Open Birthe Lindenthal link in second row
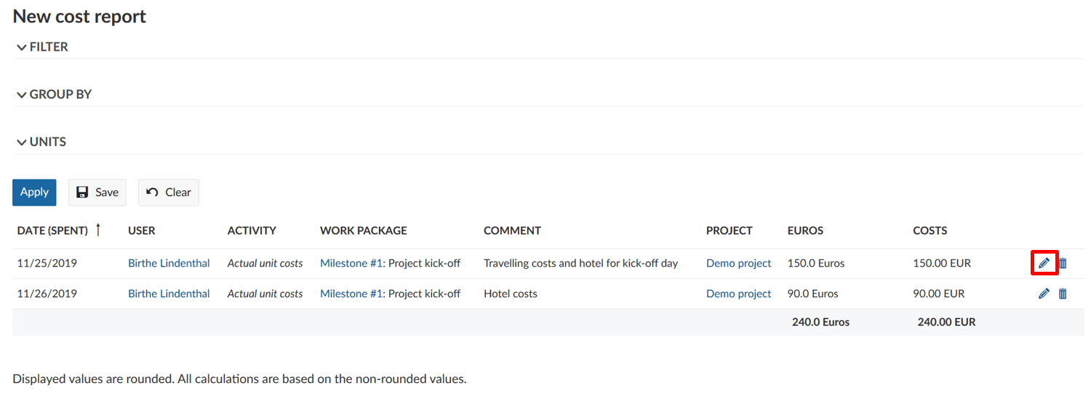 [169, 294]
